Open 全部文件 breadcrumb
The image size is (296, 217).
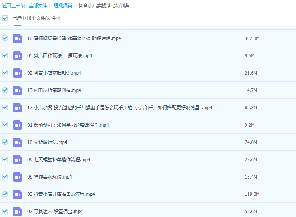point(38,6)
